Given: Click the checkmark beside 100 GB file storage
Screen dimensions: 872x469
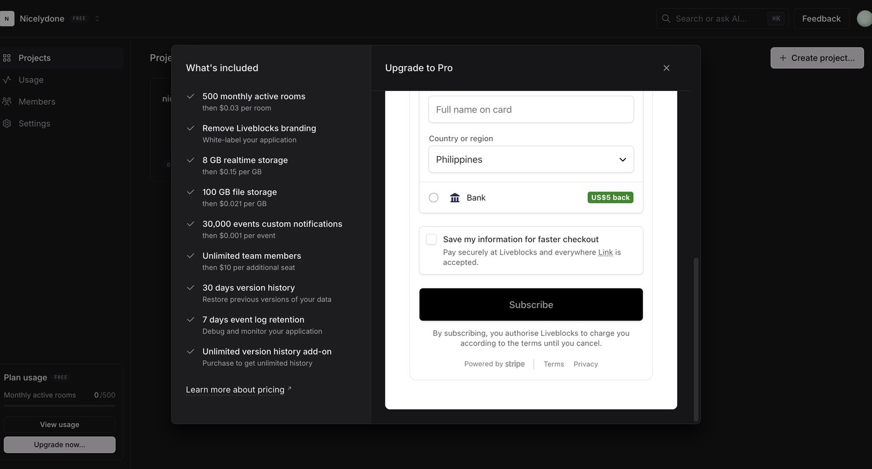Looking at the screenshot, I should tap(191, 192).
